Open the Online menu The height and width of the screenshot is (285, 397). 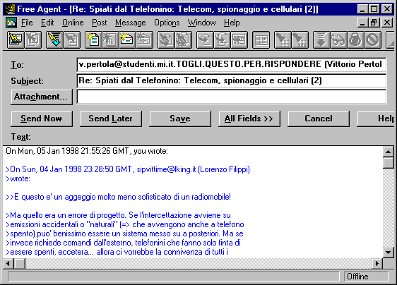point(73,23)
